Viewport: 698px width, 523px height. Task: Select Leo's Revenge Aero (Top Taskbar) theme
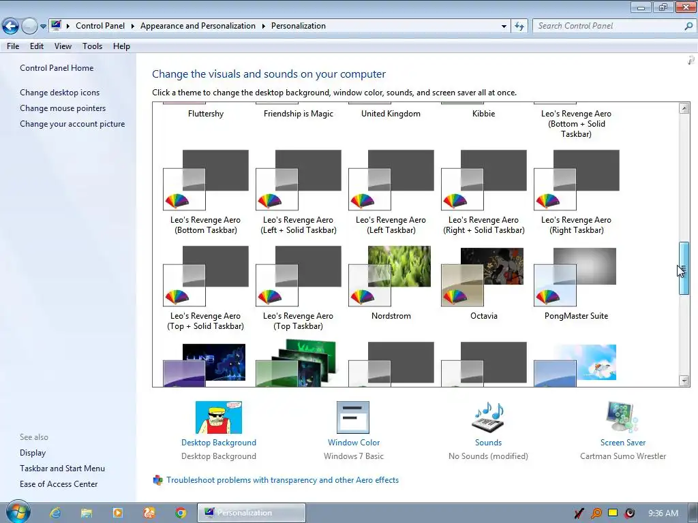pyautogui.click(x=299, y=288)
